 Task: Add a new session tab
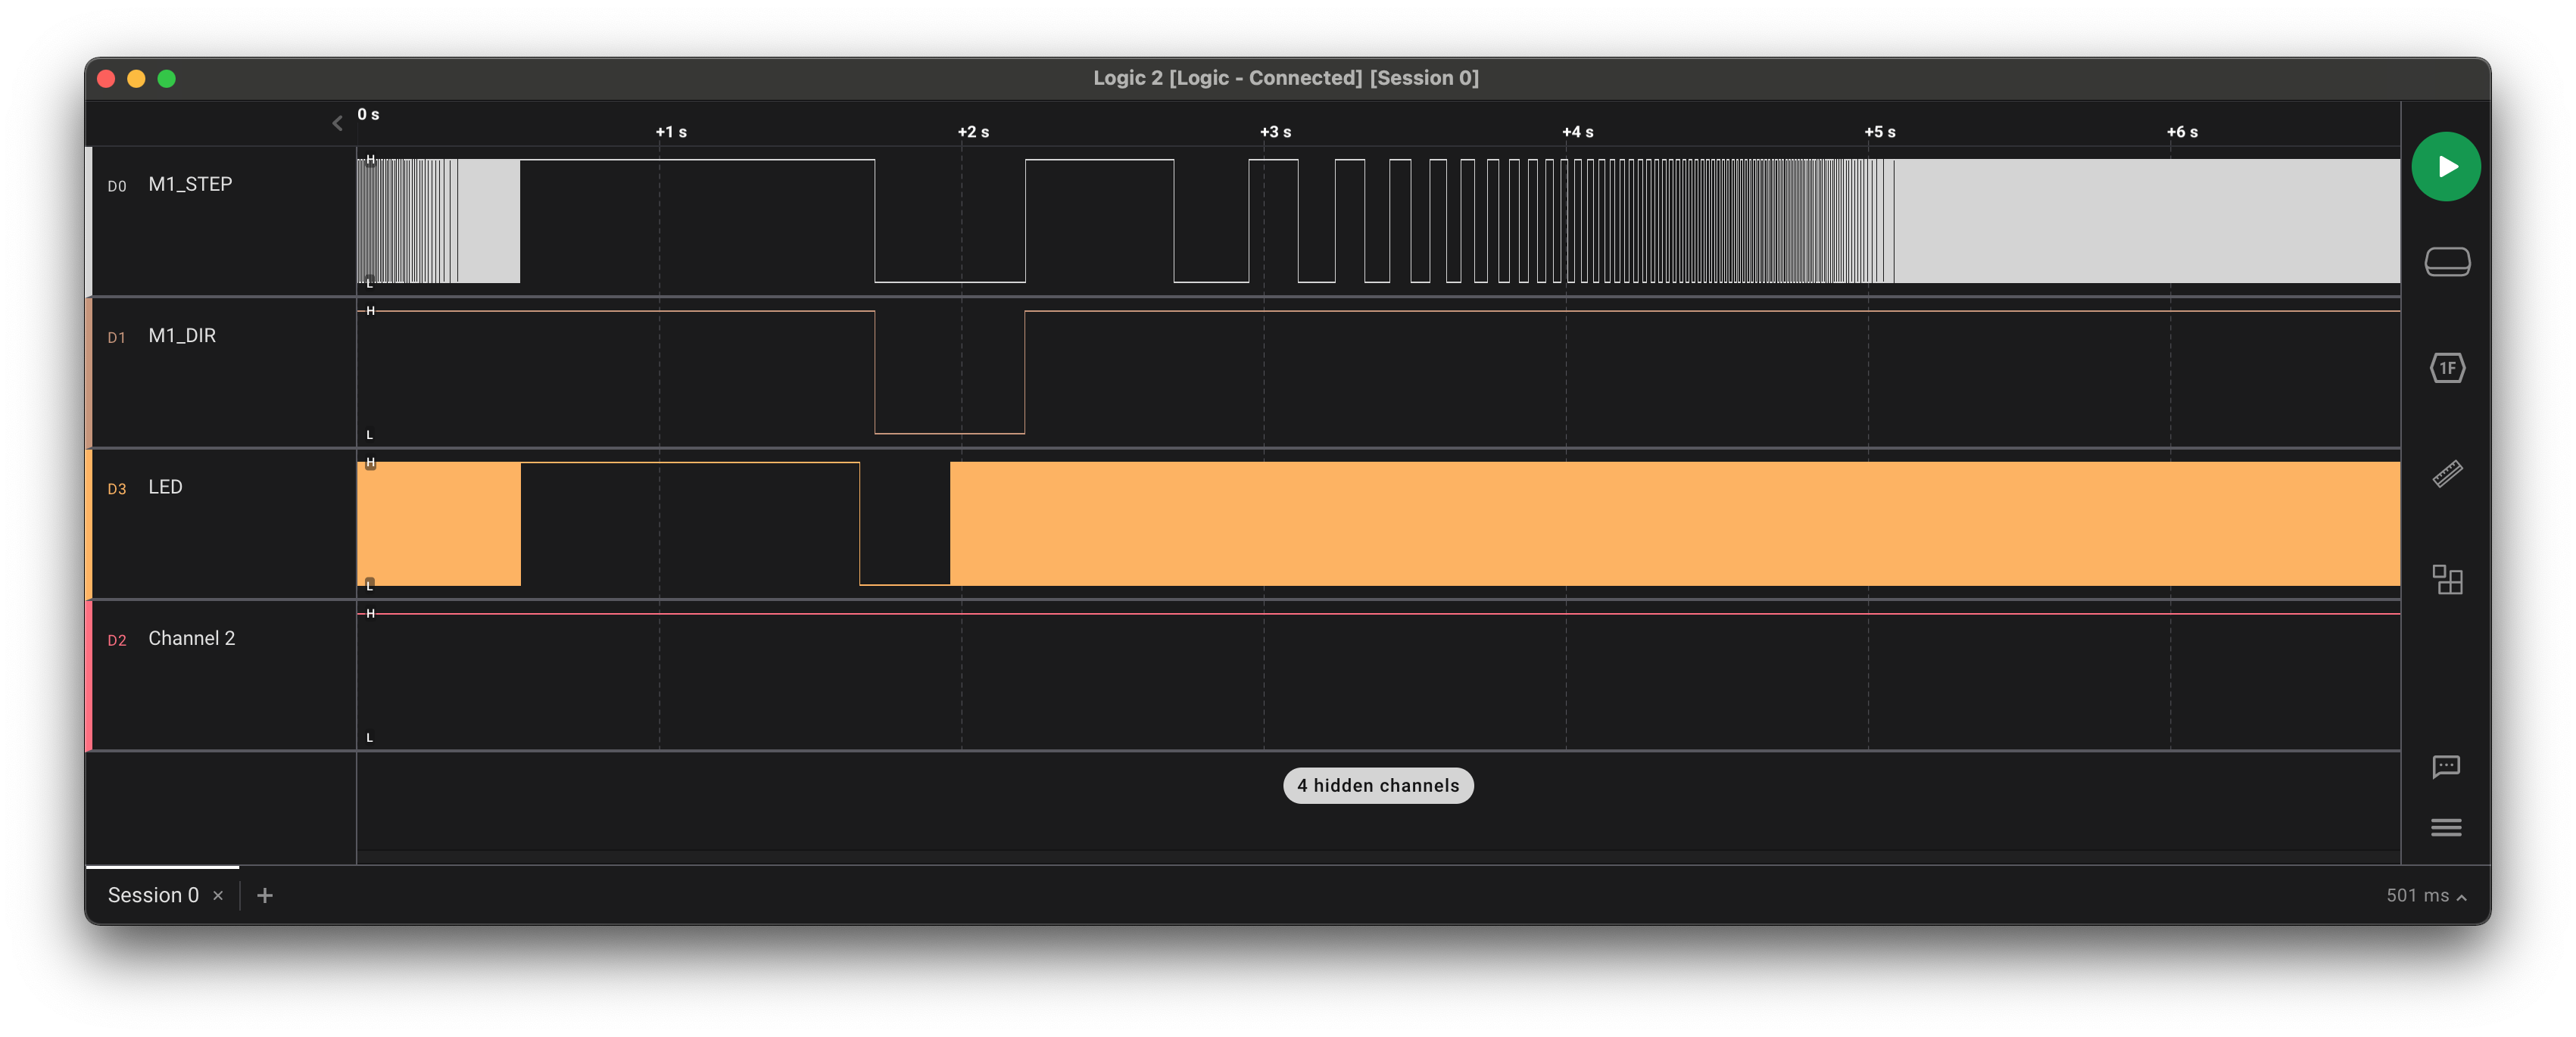tap(265, 896)
